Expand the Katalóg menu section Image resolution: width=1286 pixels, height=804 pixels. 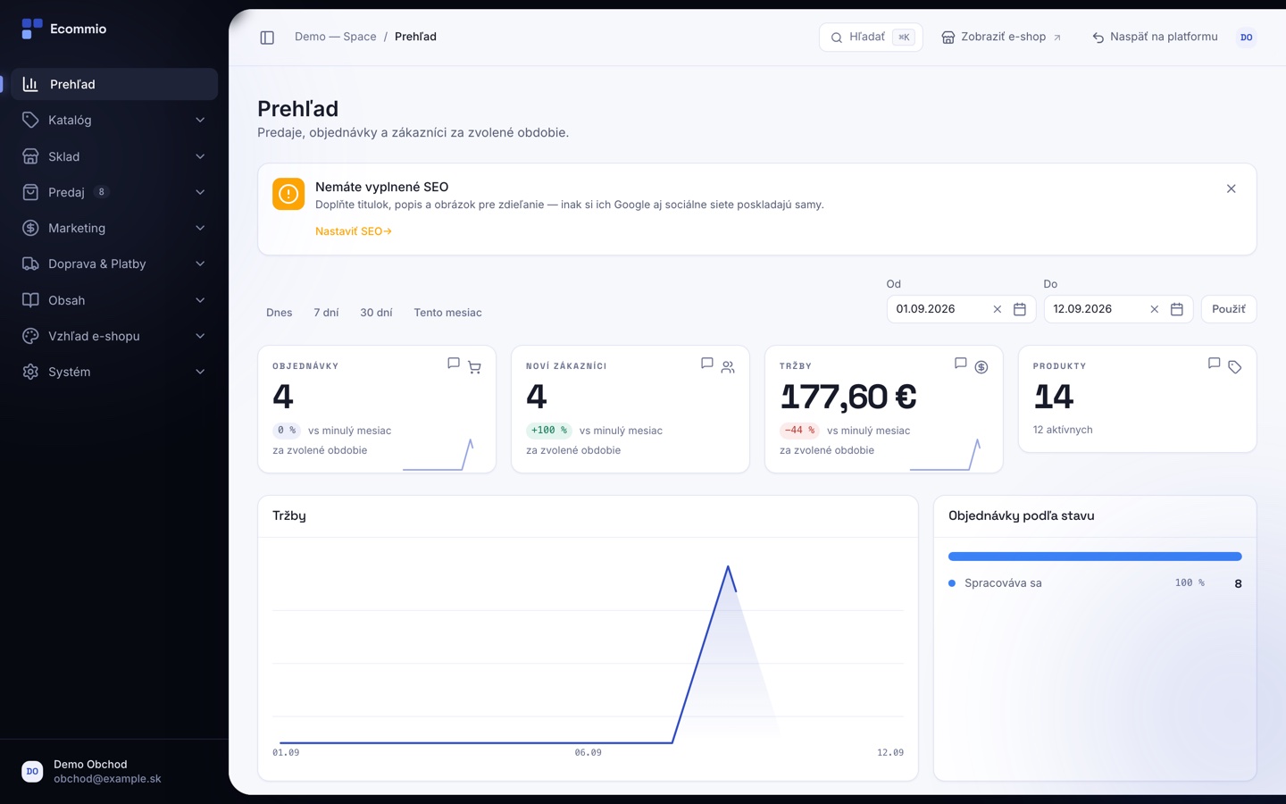click(114, 120)
